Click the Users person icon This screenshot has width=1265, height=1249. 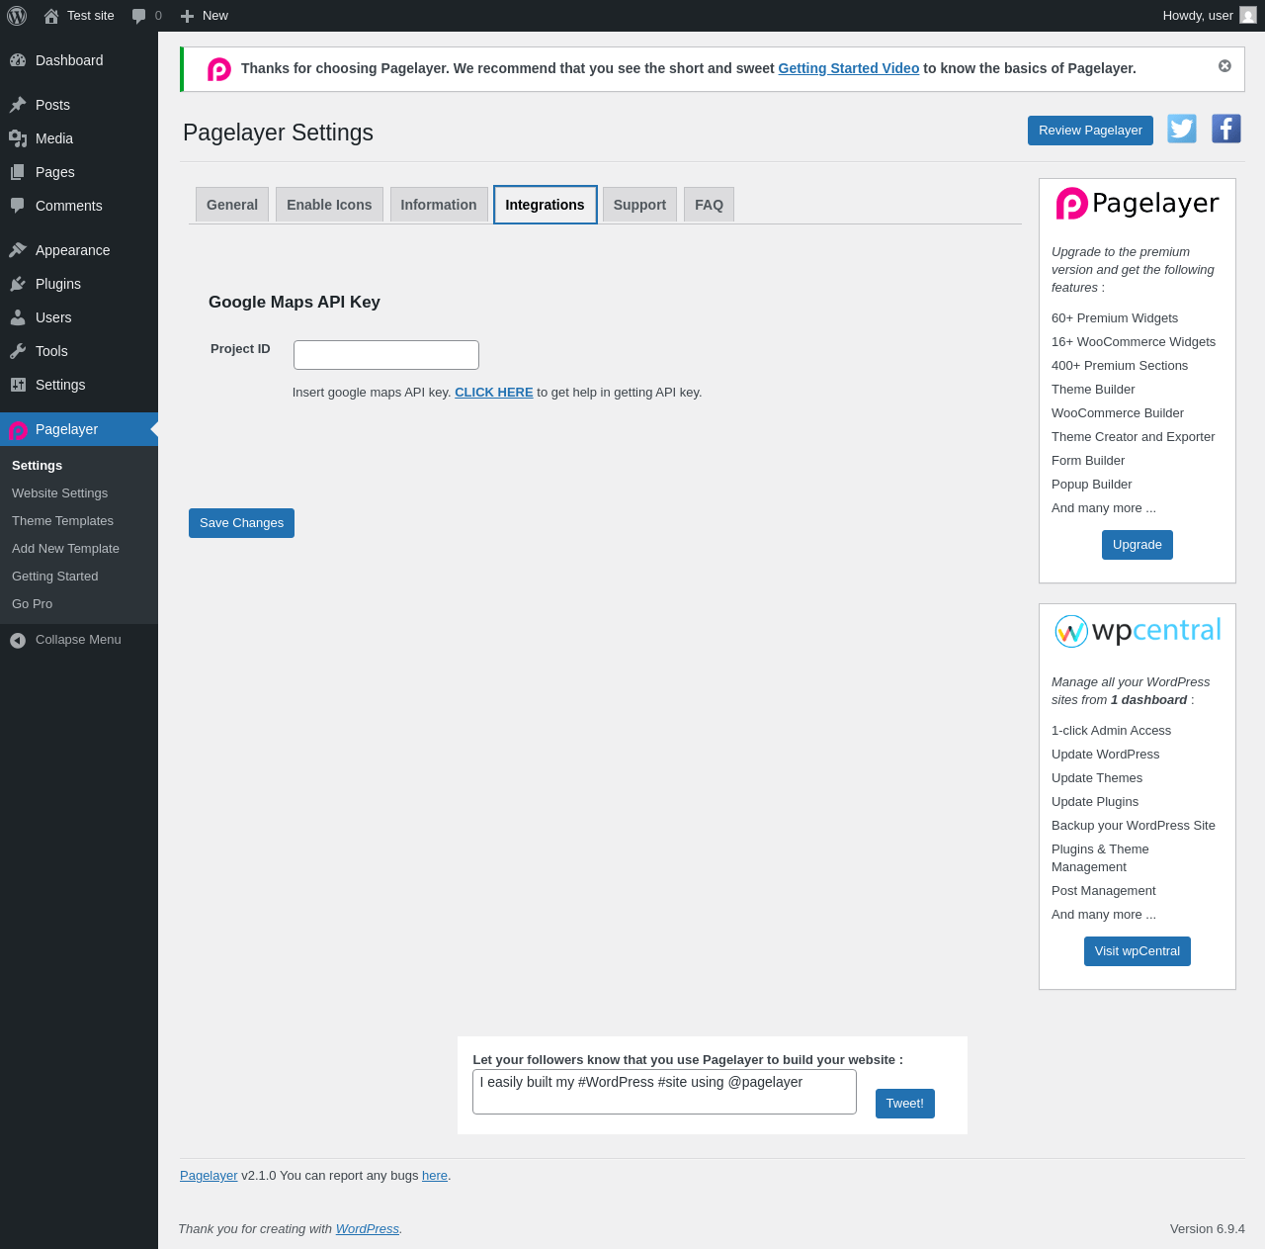[x=18, y=317]
